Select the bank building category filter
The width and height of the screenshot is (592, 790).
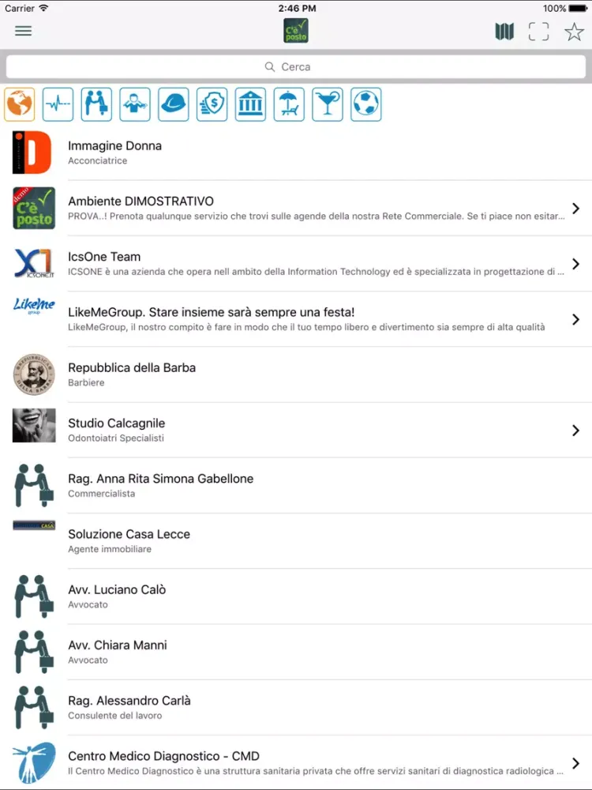(251, 104)
